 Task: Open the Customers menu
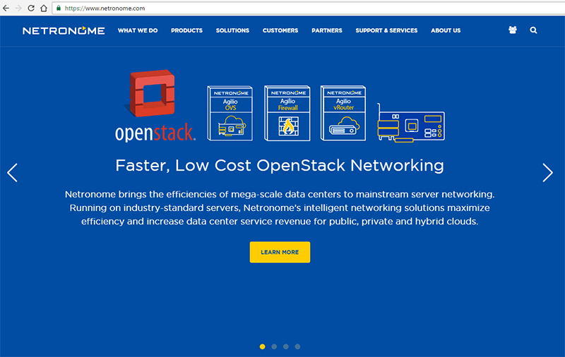pos(280,30)
